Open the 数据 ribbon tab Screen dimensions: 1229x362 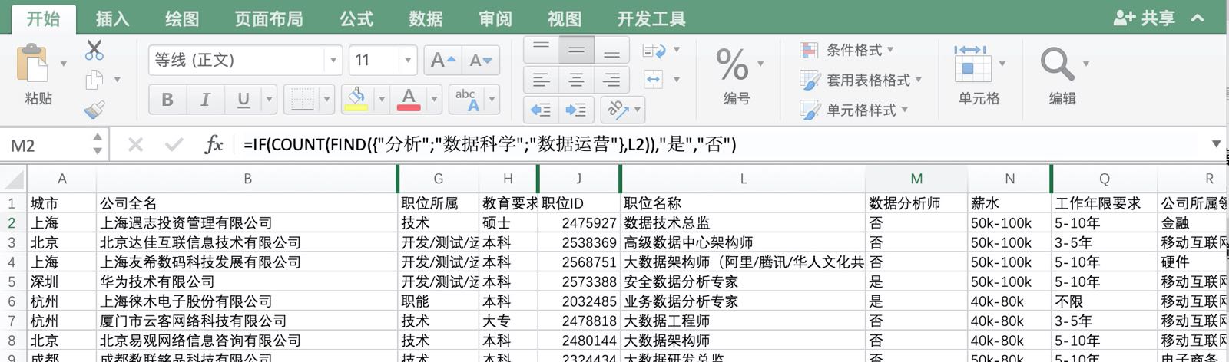click(426, 18)
